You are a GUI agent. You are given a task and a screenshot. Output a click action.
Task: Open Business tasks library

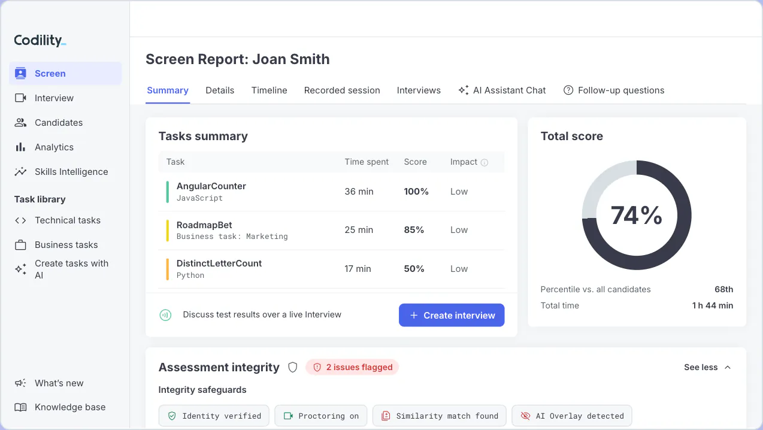pos(65,245)
